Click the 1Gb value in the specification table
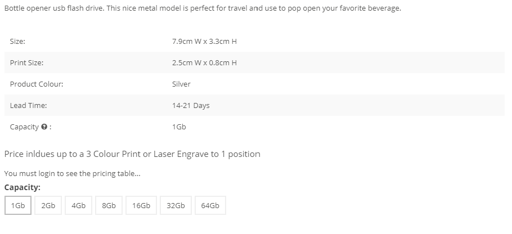This screenshot has height=234, width=512. tap(179, 127)
